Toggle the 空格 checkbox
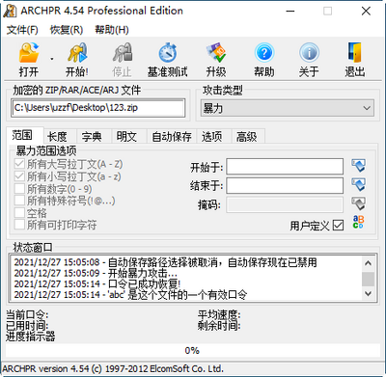The height and width of the screenshot is (377, 386). click(19, 212)
